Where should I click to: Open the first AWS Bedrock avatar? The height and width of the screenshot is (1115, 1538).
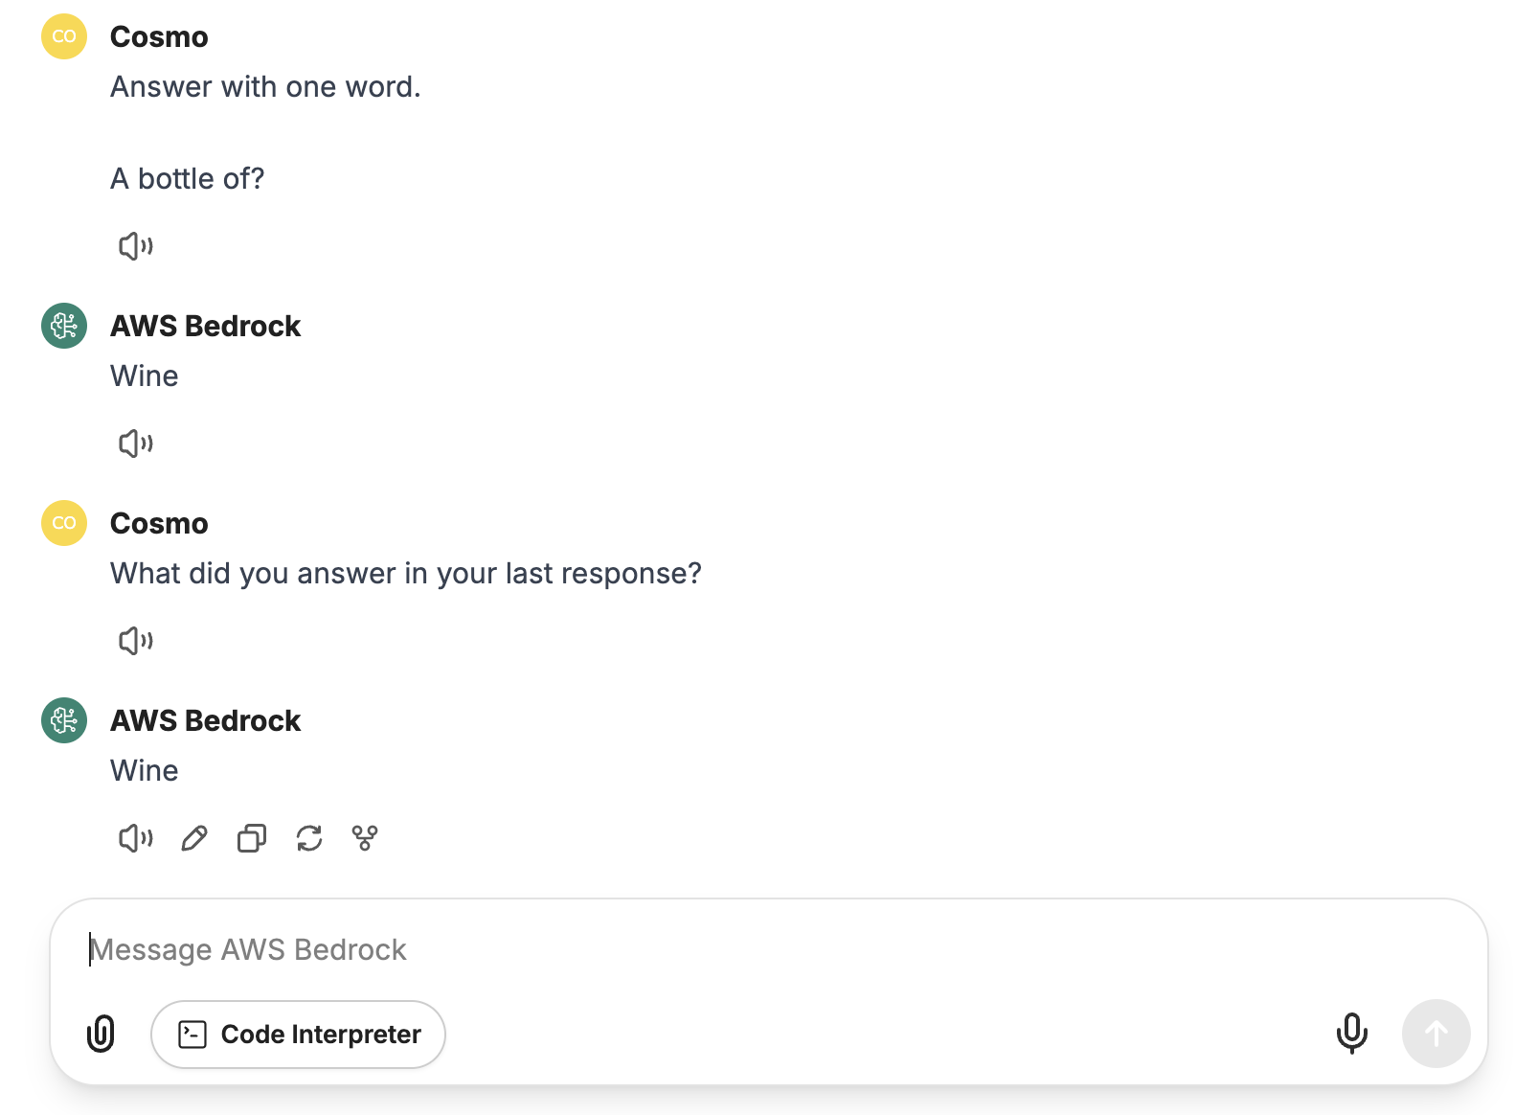[64, 326]
